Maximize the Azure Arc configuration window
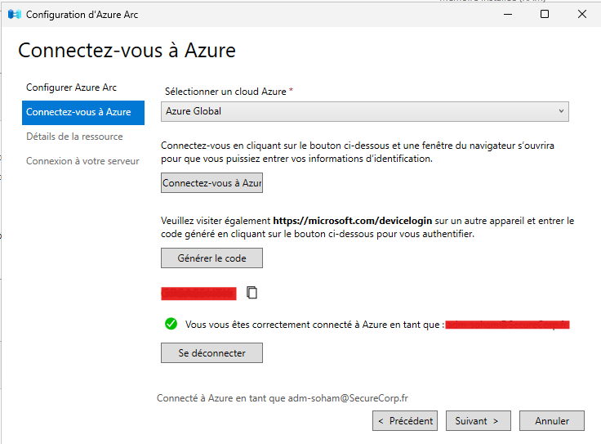Screen dimensions: 601x444 pyautogui.click(x=545, y=14)
